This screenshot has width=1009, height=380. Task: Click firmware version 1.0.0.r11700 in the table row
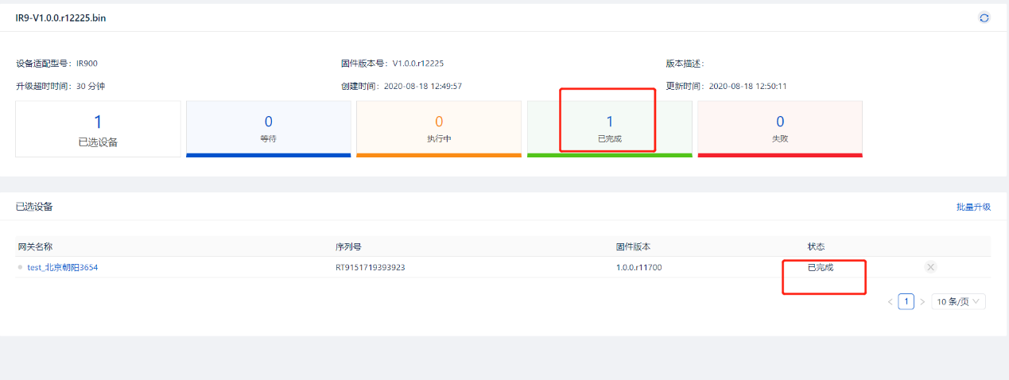pos(638,268)
